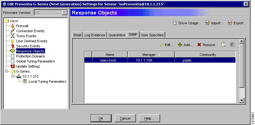Viewport: 255px width, 125px height.
Task: Click the Export icon
Action: (x=230, y=23)
